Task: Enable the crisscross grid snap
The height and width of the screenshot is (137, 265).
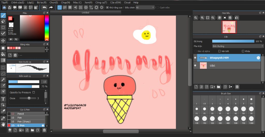Action: click(70, 7)
